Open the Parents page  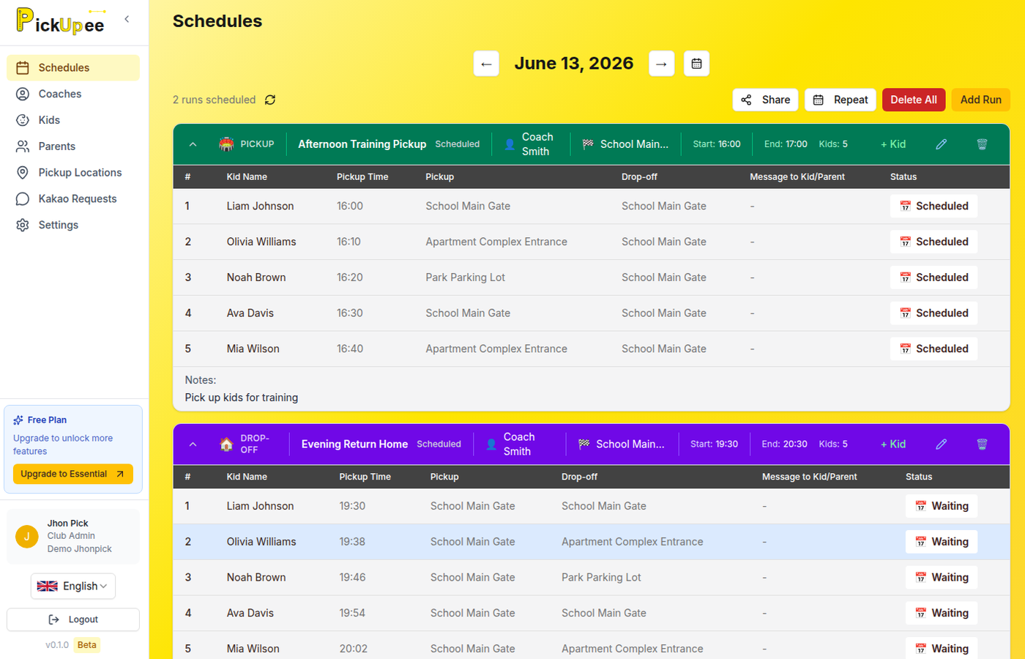73,146
